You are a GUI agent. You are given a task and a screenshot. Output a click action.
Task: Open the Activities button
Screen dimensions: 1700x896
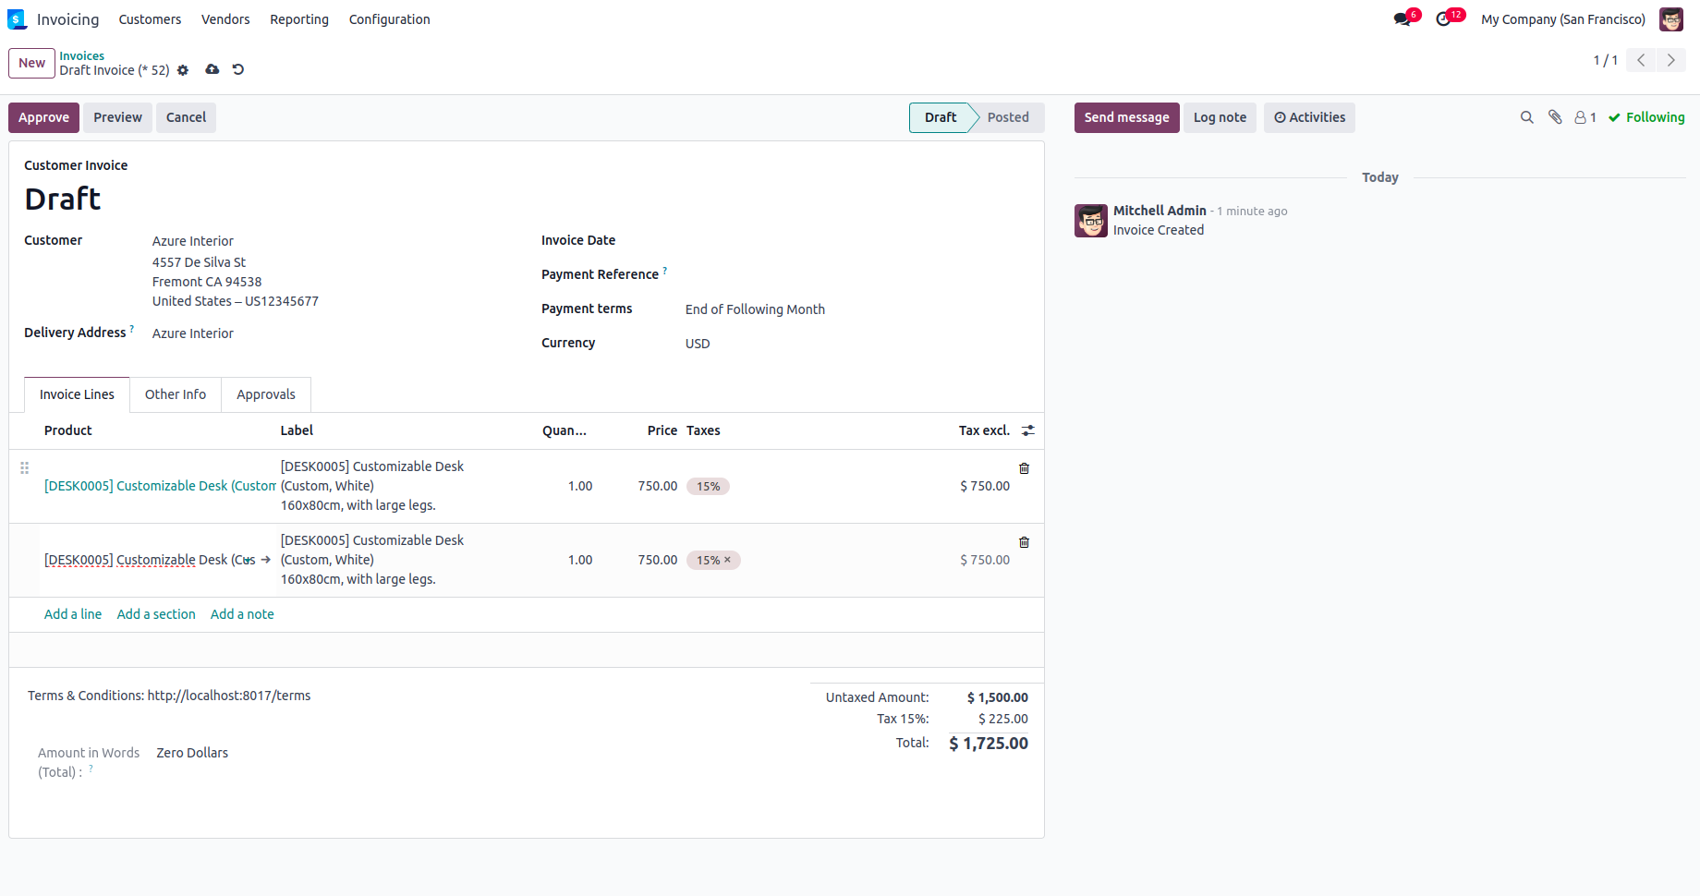coord(1309,117)
